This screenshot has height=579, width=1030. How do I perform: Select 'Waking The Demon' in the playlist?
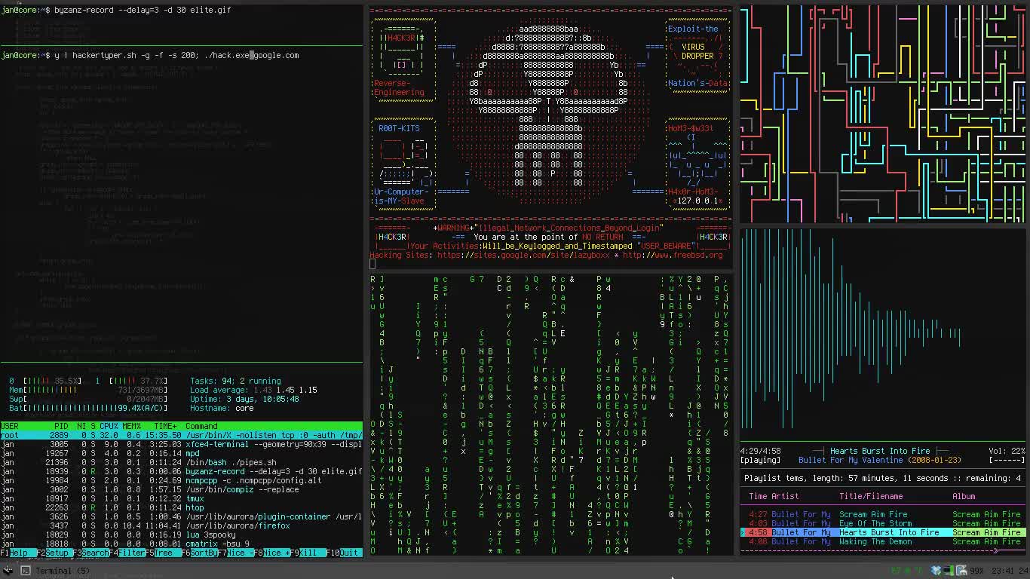(x=875, y=541)
